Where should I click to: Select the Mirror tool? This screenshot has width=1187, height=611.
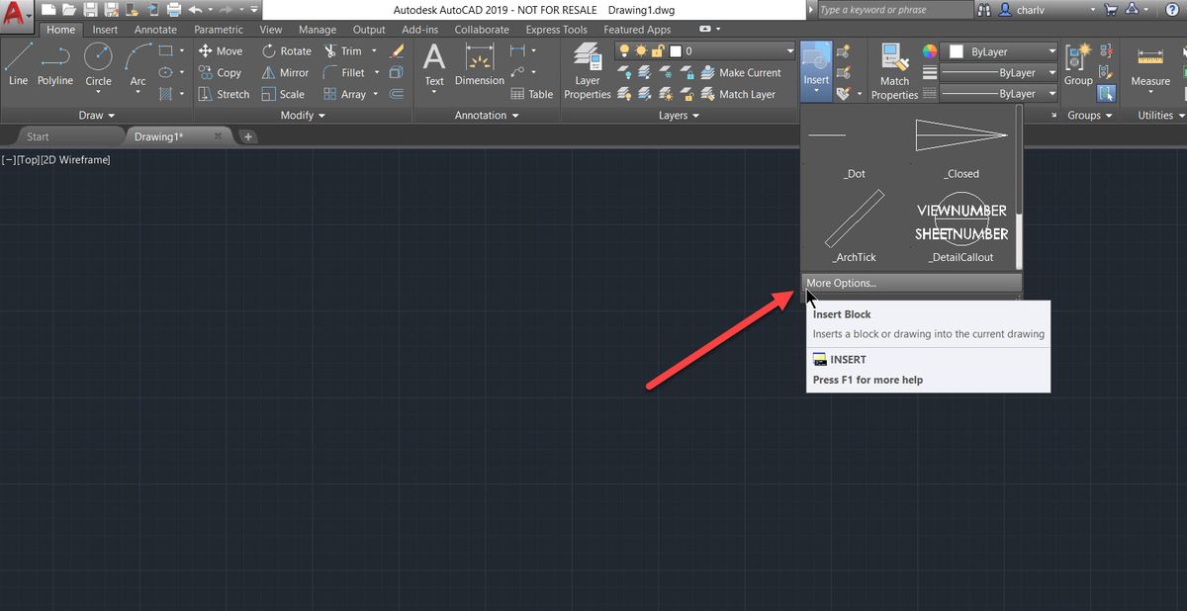[285, 72]
